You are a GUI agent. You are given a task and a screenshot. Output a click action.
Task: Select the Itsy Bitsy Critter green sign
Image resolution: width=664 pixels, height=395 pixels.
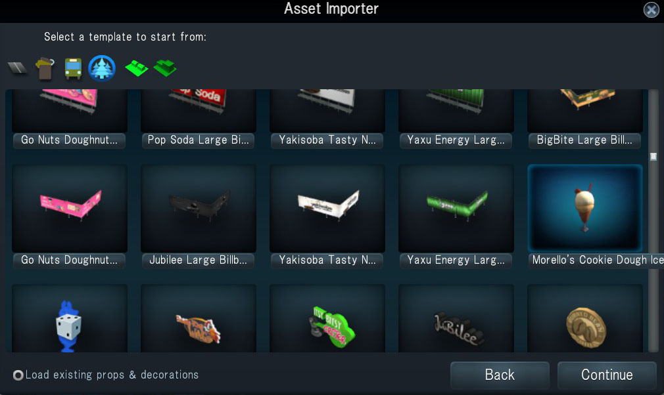tap(327, 318)
